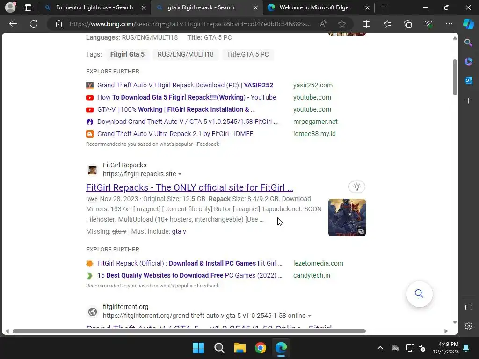Select the Fitgirl Gta 5 tag
479x359 pixels.
point(127,54)
